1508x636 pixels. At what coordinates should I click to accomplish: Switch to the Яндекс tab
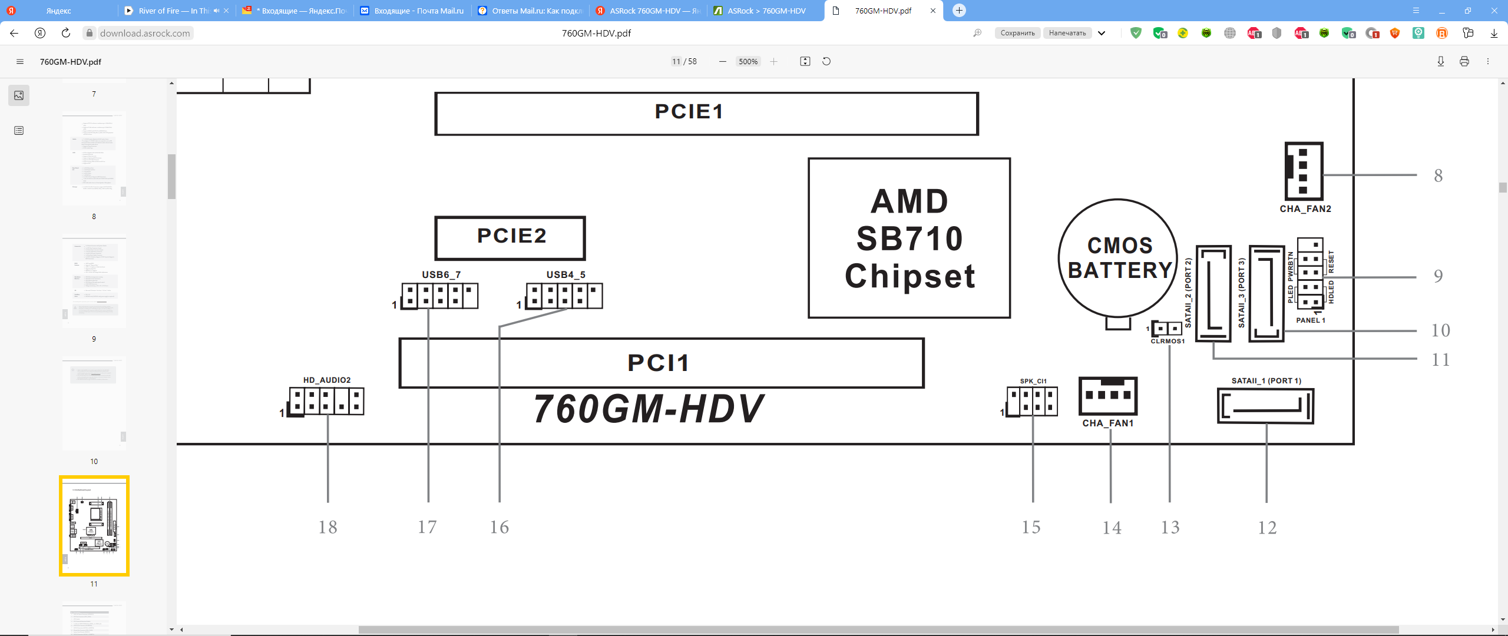59,11
